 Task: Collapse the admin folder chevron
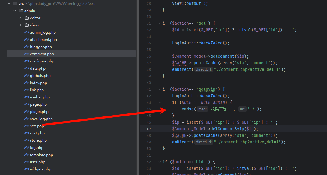click(15, 11)
